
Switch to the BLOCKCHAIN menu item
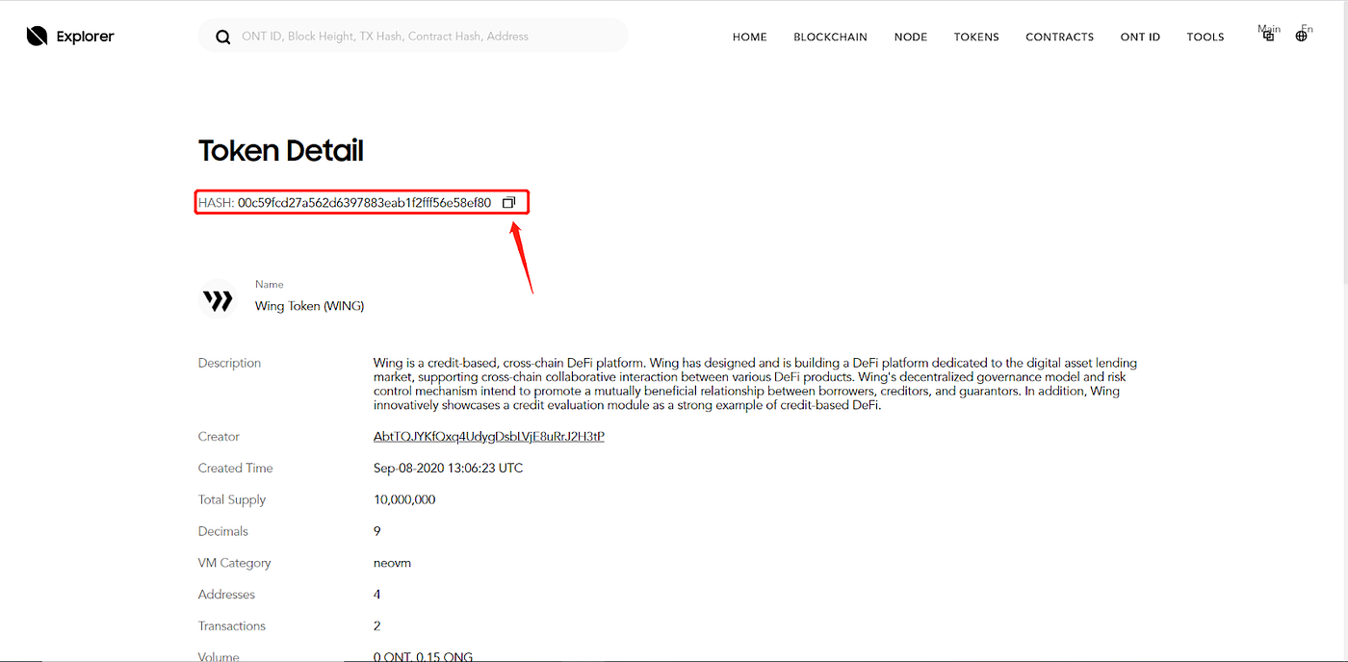click(x=830, y=37)
